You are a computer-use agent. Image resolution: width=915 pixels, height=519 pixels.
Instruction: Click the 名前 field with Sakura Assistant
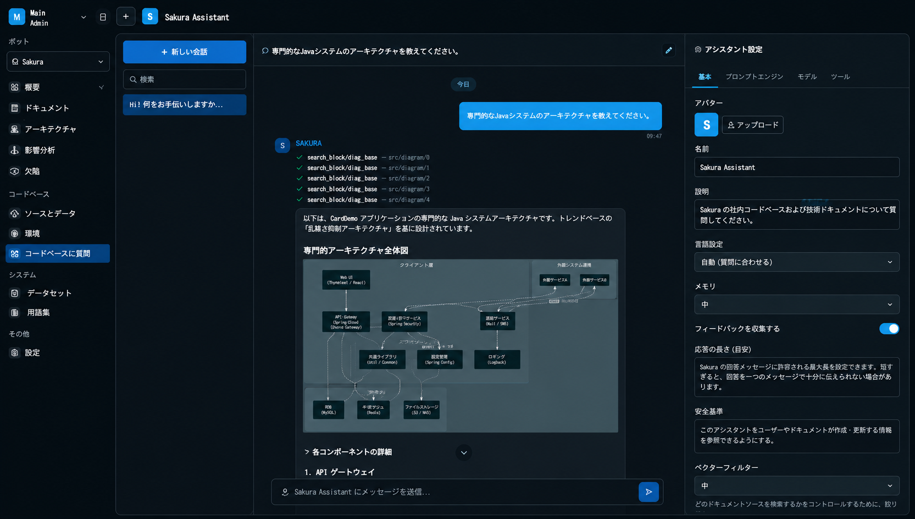click(x=797, y=167)
